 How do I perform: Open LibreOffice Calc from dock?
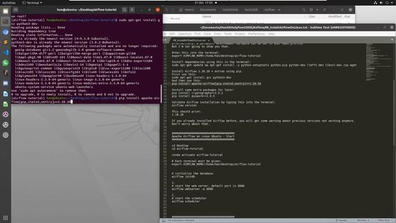pos(6,104)
